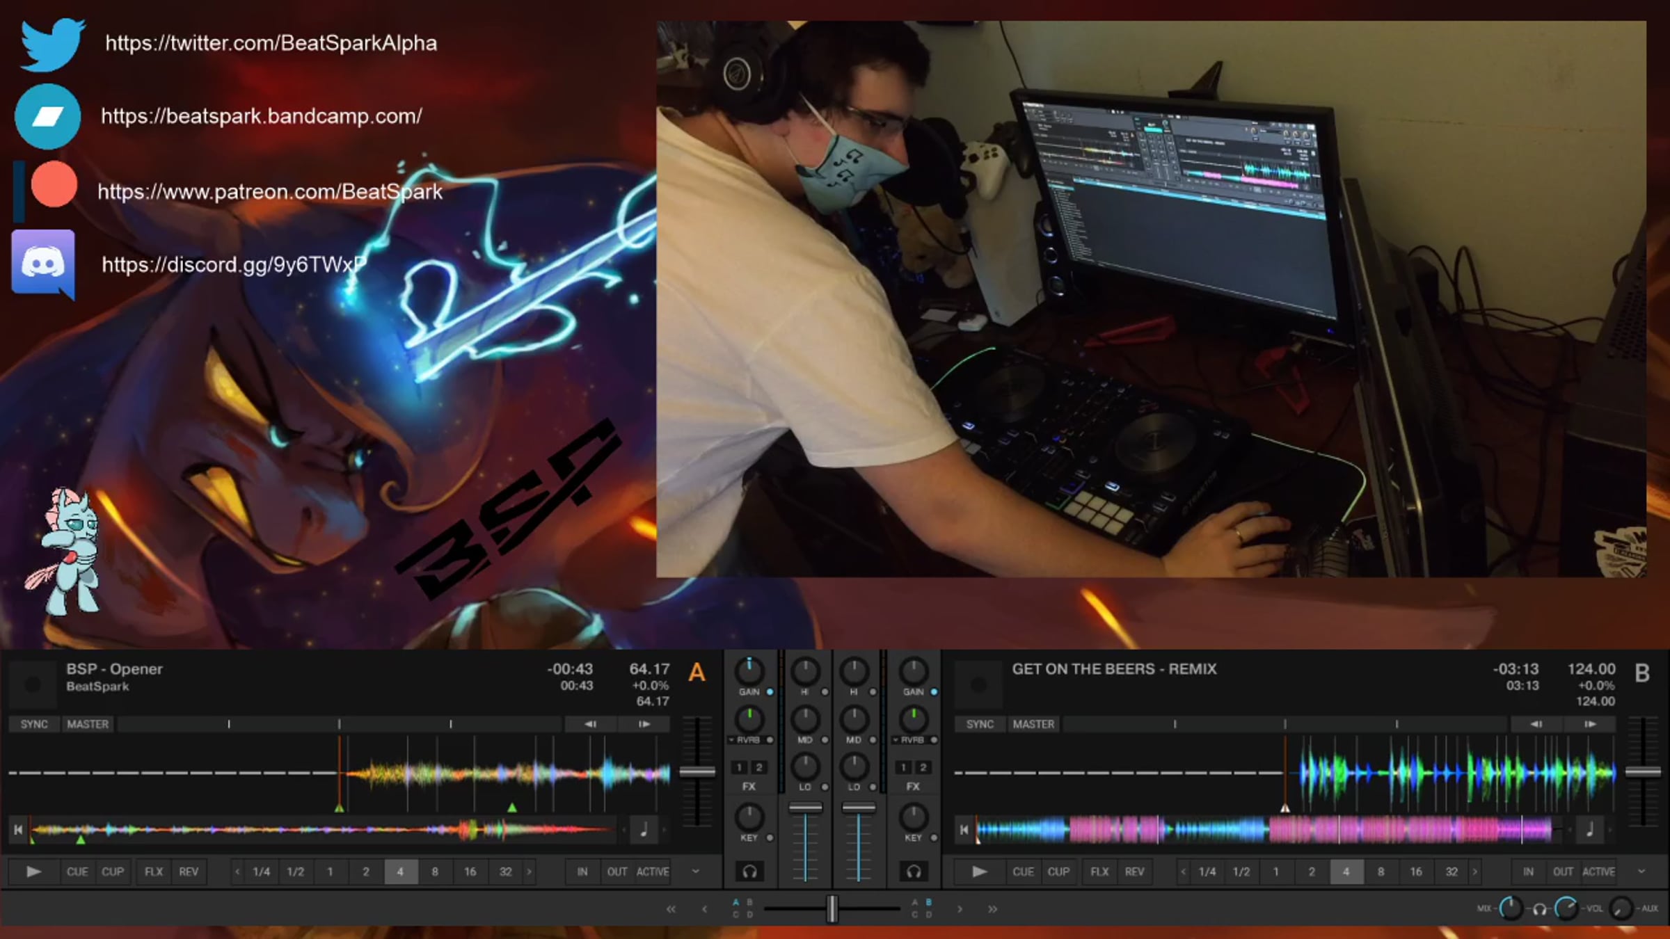Click the deck A track overview waveform
Image resolution: width=1670 pixels, height=939 pixels.
pyautogui.click(x=323, y=829)
